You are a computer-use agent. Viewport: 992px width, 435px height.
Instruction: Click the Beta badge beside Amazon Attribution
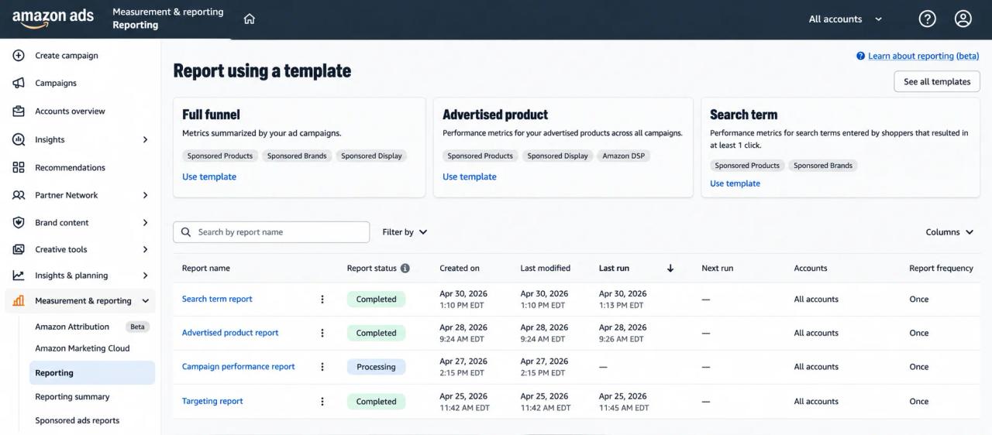pos(137,327)
